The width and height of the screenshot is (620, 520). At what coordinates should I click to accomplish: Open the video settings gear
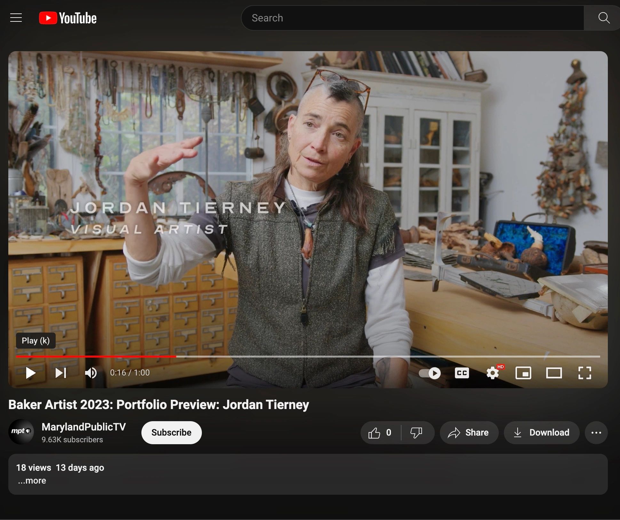pos(493,373)
